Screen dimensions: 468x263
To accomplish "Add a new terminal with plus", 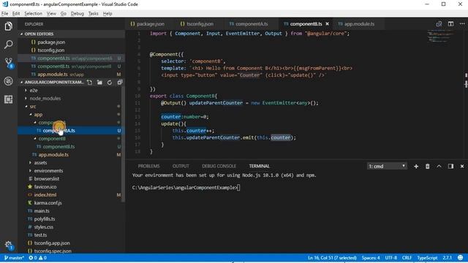I will (x=416, y=166).
